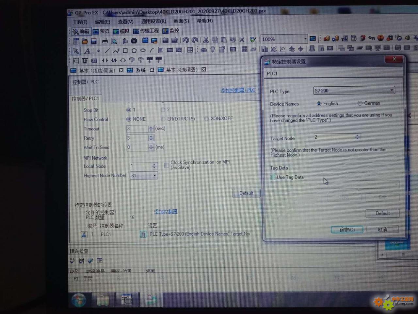Viewport: 418px width, 314px height.
Task: Open the 通用设置(R) menu
Action: (153, 21)
